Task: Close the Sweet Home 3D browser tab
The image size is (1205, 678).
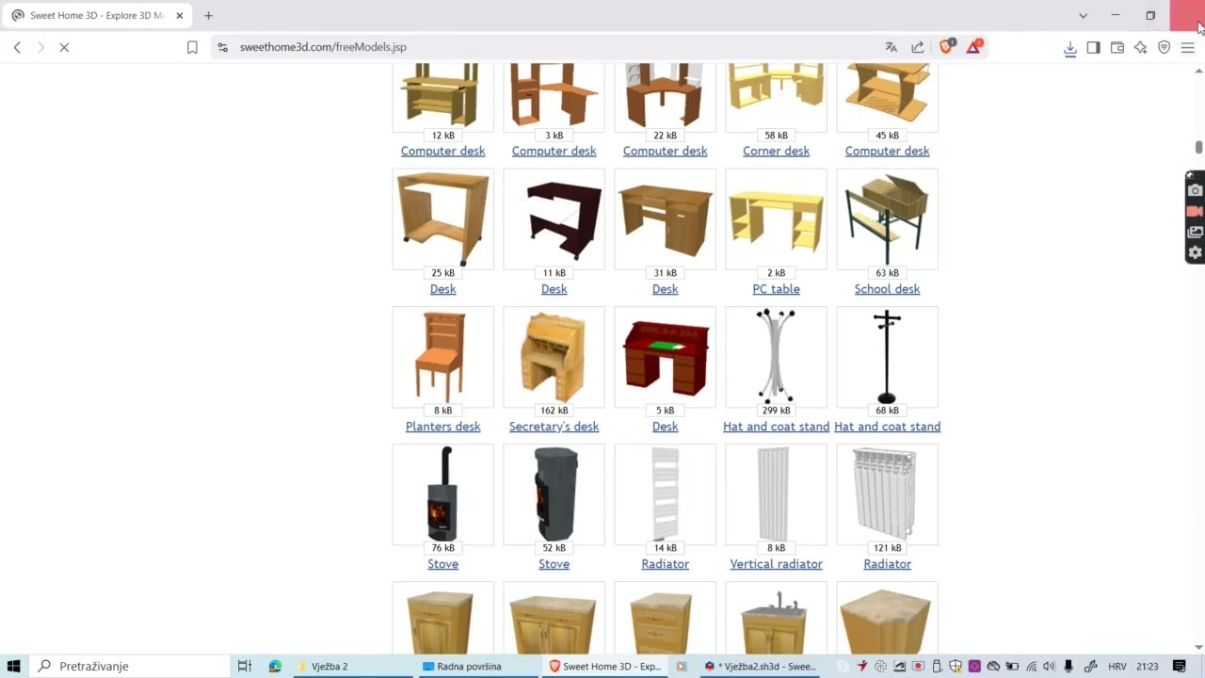Action: (179, 16)
